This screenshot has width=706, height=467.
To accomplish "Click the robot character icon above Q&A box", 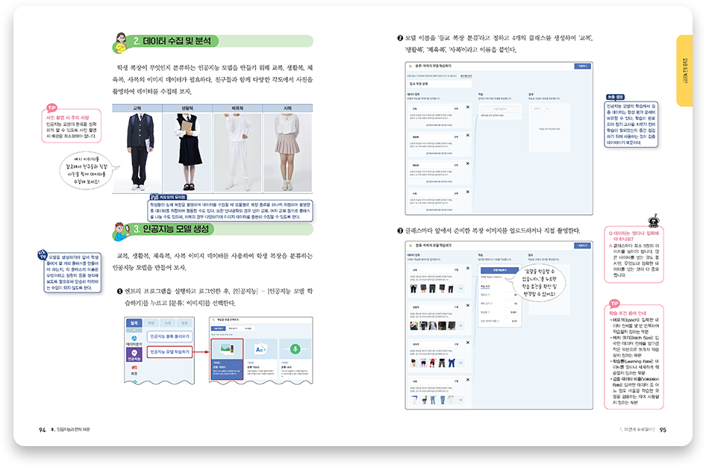I will 654,221.
